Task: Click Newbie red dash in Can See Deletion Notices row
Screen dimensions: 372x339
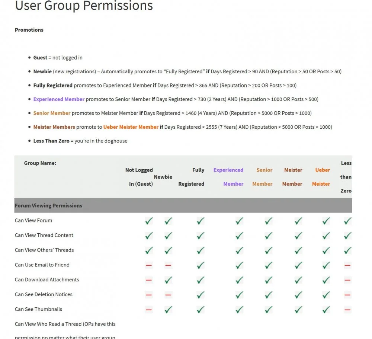Action: pyautogui.click(x=168, y=295)
